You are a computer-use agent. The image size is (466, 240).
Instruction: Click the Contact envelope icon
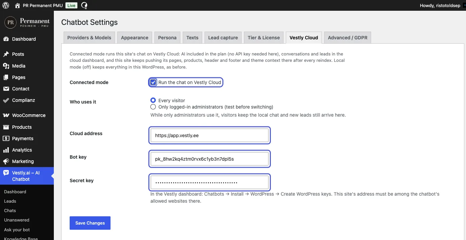pos(6,89)
